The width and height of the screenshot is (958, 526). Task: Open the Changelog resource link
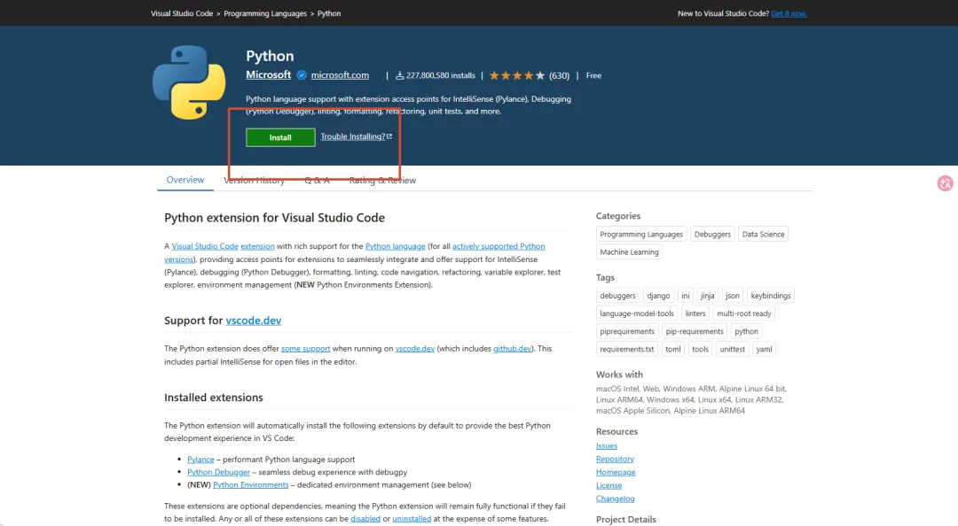click(x=616, y=499)
